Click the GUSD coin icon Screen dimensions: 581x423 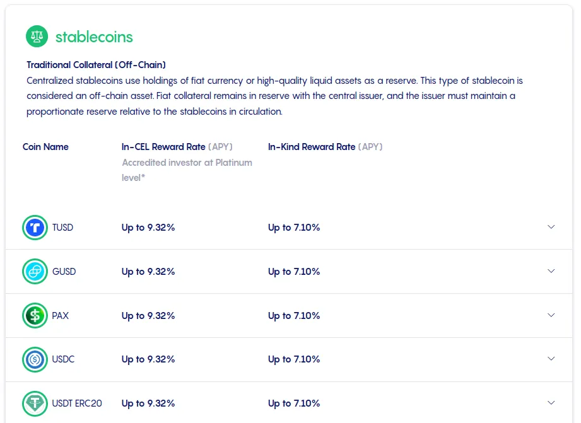coord(35,272)
